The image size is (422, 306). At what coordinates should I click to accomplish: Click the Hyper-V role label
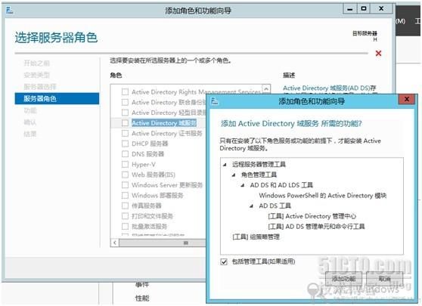tap(144, 164)
